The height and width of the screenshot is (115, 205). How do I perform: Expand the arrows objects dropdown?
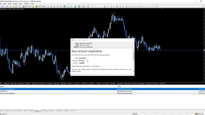128,6
